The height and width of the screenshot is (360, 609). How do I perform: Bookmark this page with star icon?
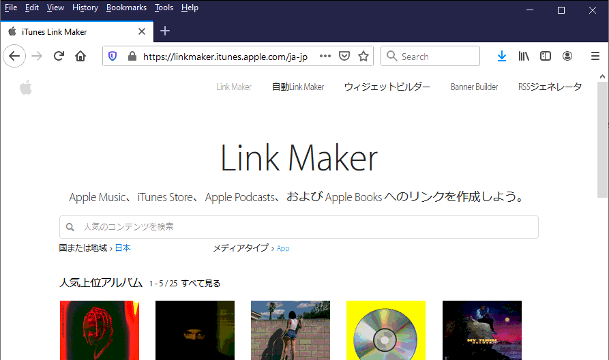[x=363, y=56]
